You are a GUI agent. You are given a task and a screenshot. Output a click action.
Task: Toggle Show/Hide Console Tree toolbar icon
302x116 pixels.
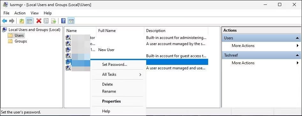(29, 21)
